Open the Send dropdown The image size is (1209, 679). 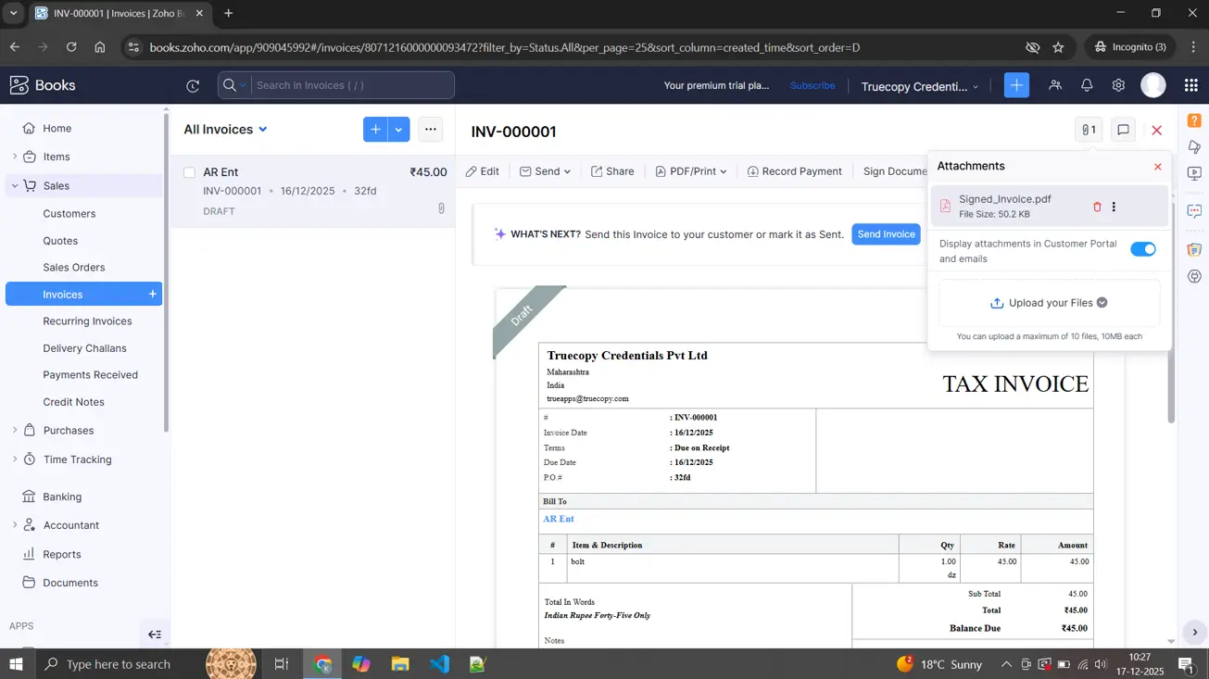click(x=545, y=171)
